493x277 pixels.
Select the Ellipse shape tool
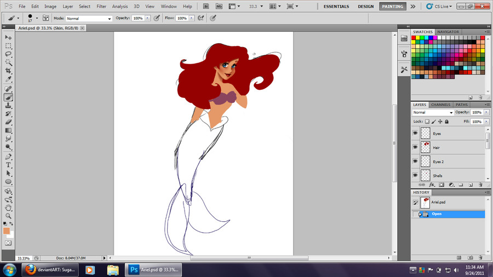point(8,182)
